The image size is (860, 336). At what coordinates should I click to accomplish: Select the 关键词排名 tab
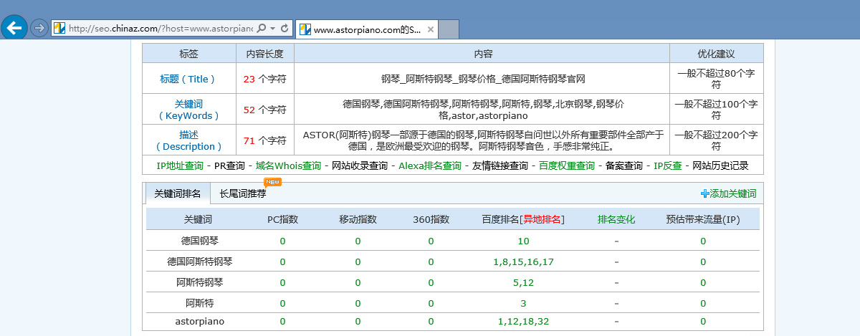pos(178,193)
